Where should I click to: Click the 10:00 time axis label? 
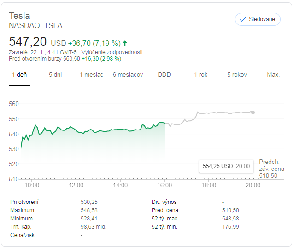(32, 185)
